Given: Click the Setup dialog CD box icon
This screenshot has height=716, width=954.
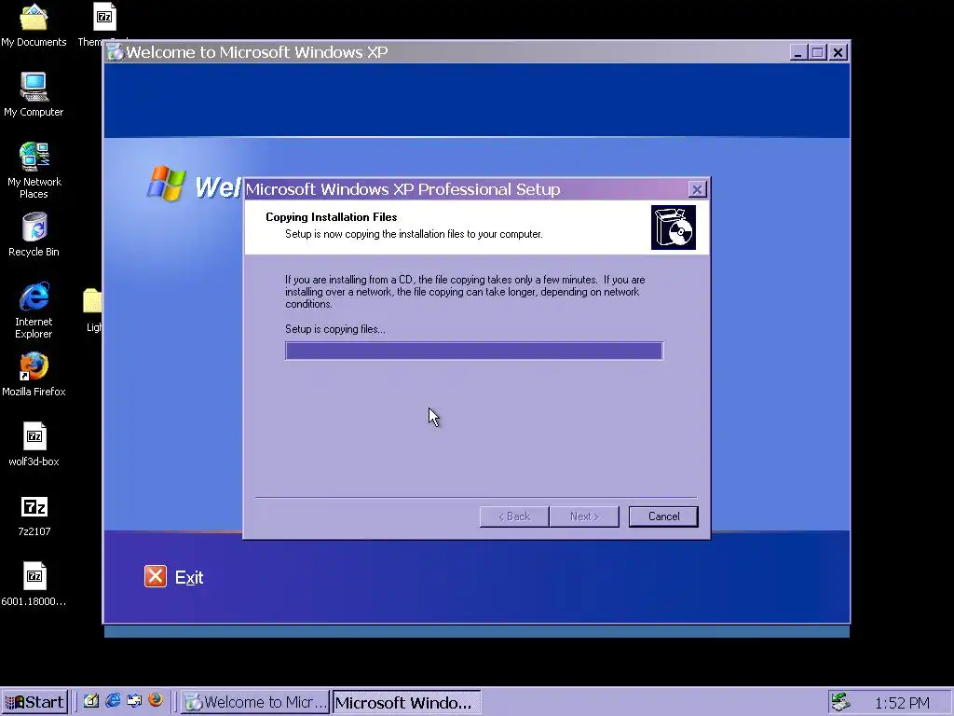Looking at the screenshot, I should 673,227.
